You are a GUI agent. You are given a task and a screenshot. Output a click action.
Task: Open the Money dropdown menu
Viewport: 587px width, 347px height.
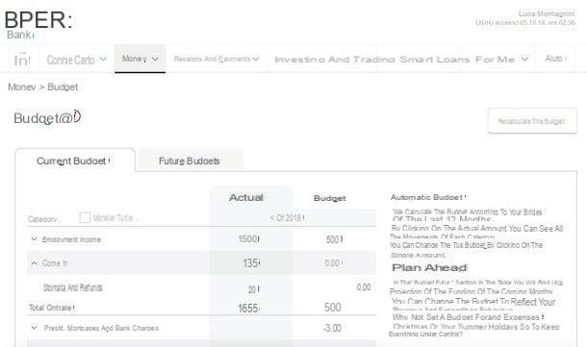tap(140, 59)
